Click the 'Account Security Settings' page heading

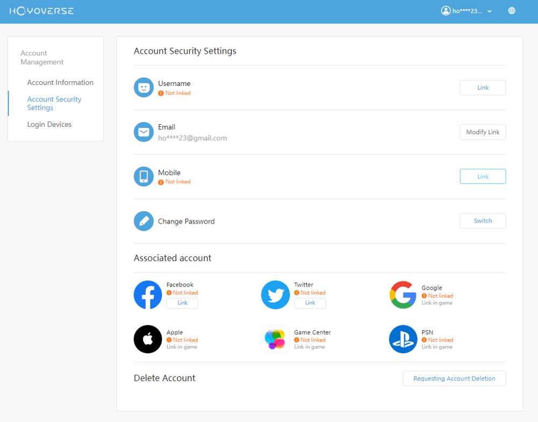click(185, 51)
